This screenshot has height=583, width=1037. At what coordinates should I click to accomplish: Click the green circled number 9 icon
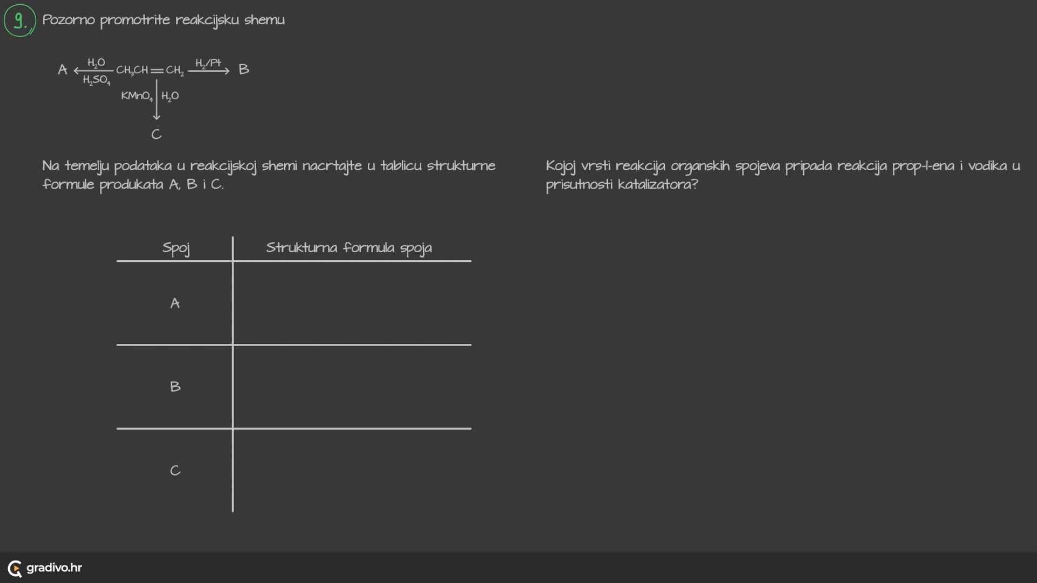tap(20, 21)
